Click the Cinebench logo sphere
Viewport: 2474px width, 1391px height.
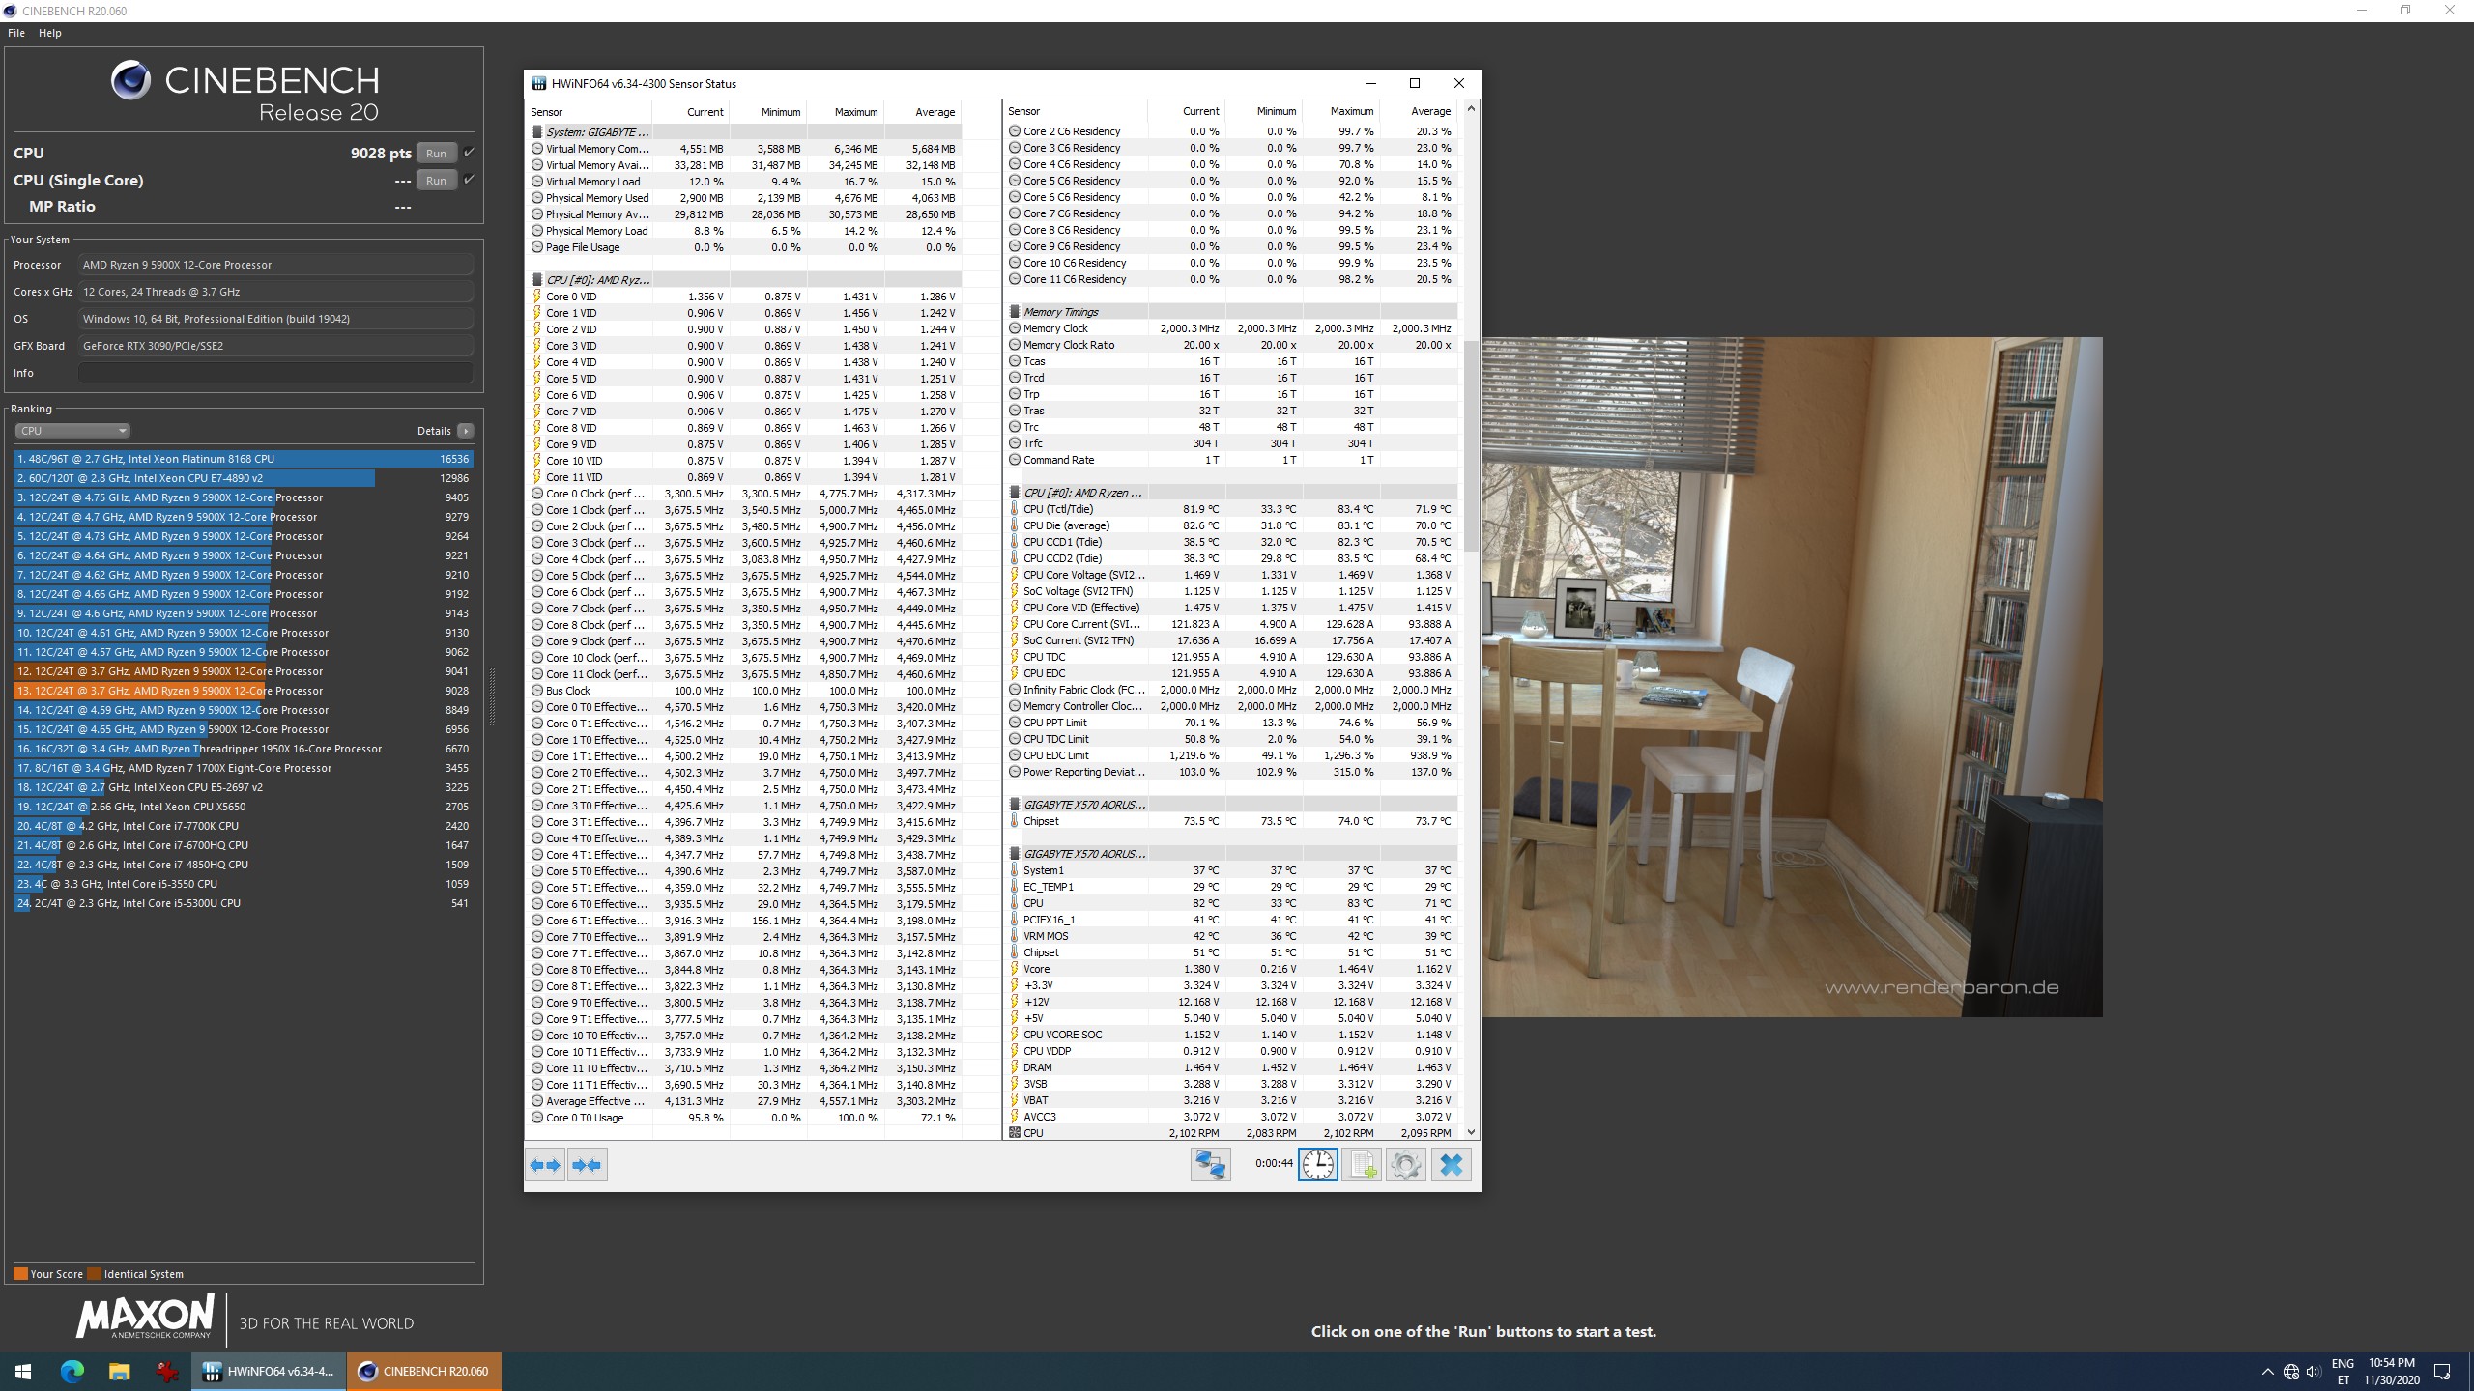(x=130, y=80)
